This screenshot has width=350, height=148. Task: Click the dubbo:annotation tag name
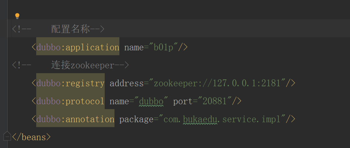75,119
